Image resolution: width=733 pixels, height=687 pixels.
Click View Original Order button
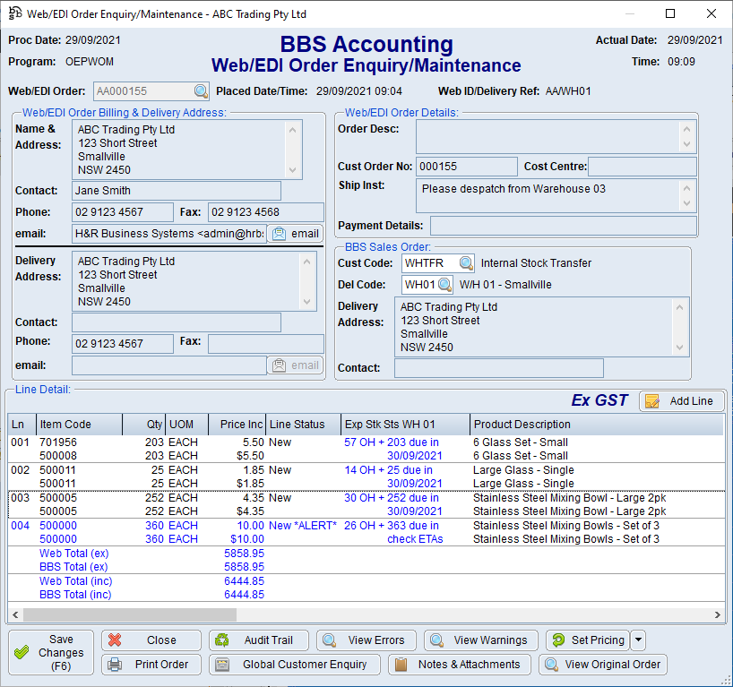click(603, 665)
